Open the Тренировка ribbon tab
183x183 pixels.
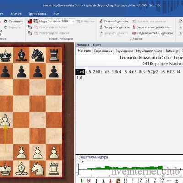37,14
